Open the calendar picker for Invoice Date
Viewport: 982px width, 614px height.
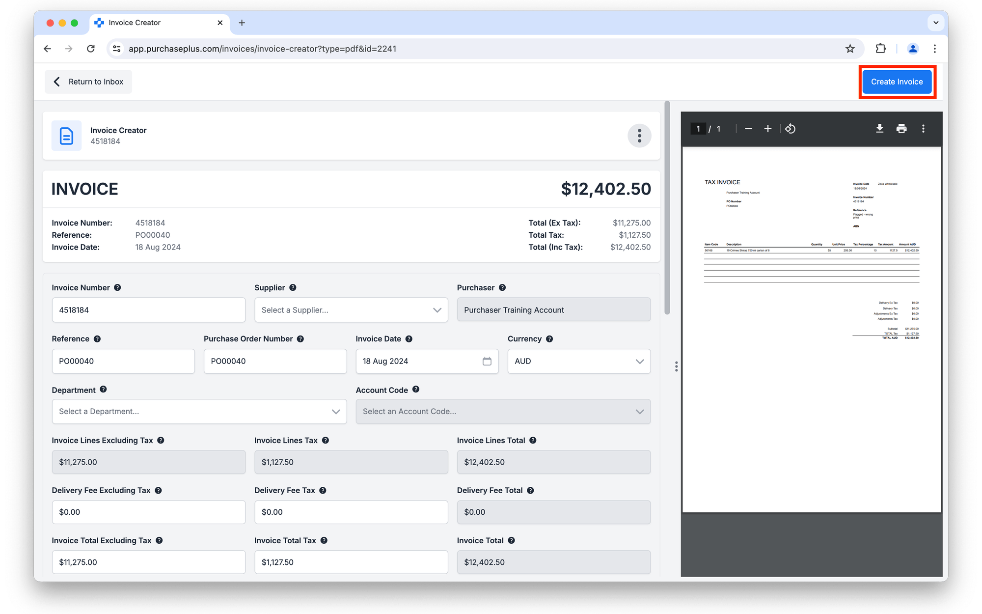click(487, 361)
